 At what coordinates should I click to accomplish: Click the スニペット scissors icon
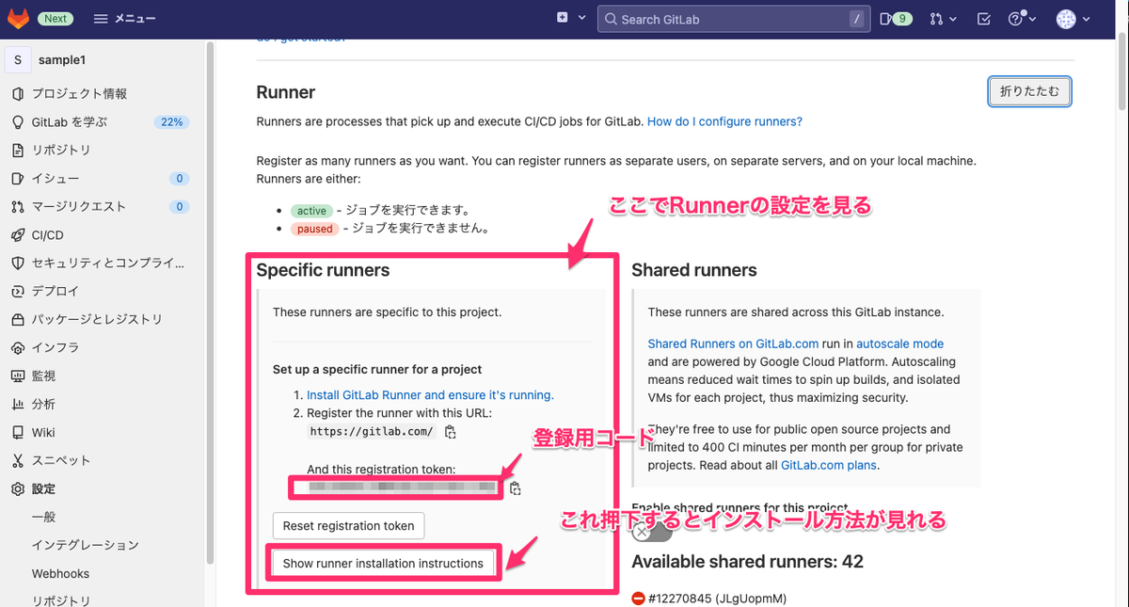tap(17, 461)
